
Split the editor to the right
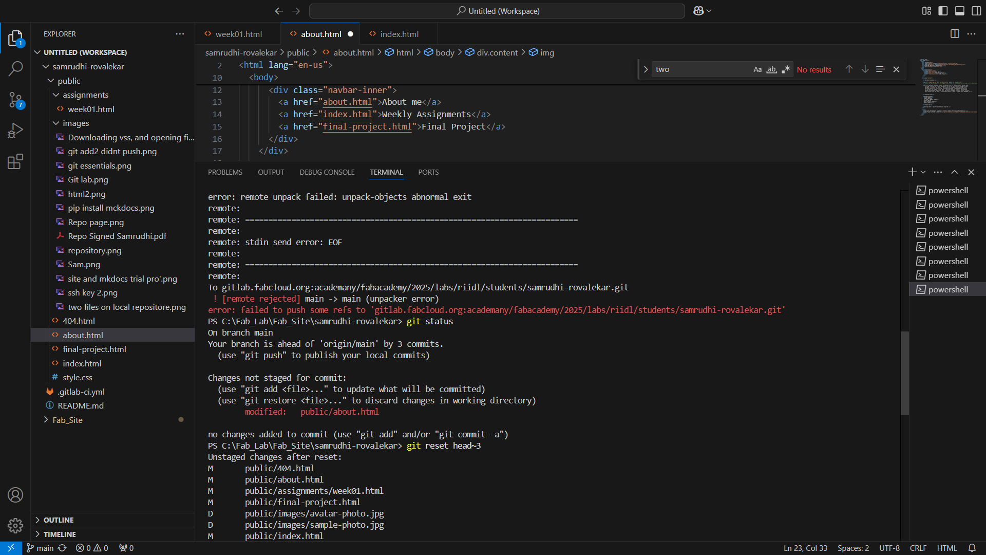tap(955, 33)
